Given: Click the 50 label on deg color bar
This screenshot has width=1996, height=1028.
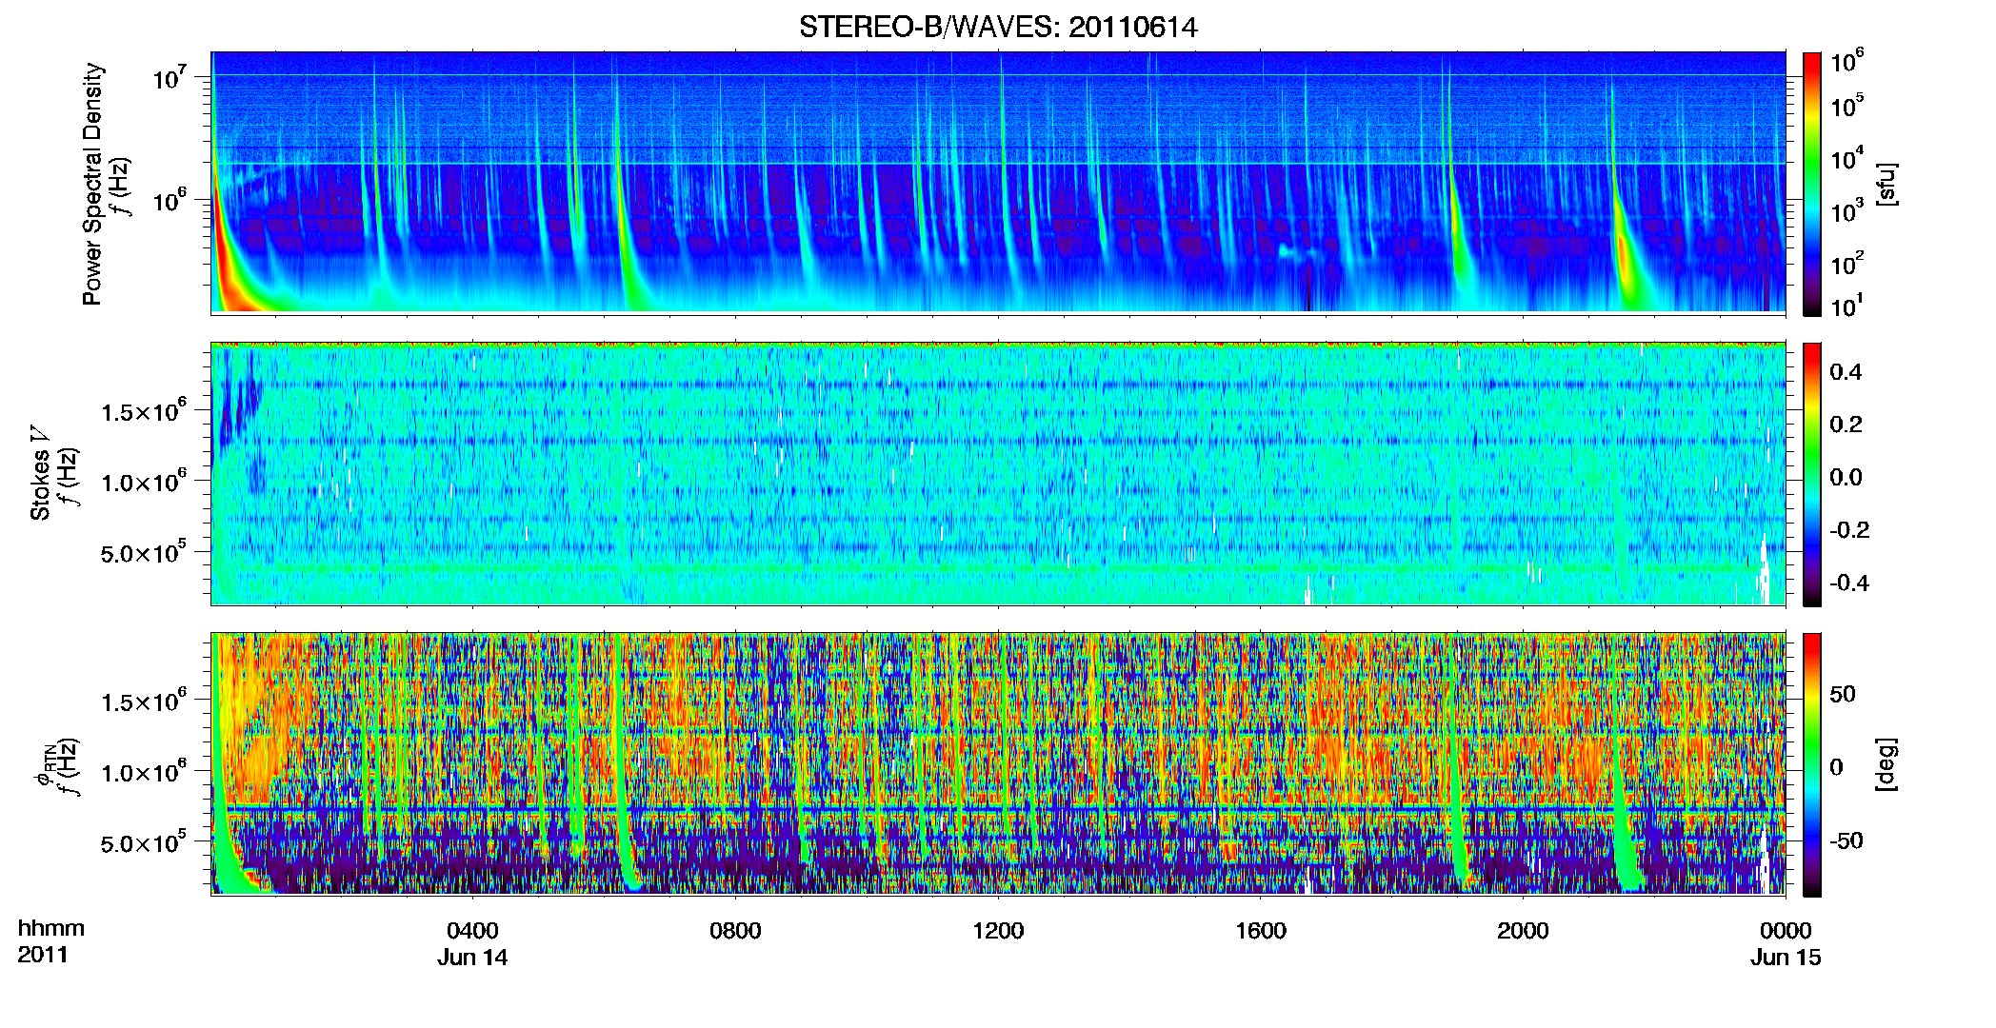Looking at the screenshot, I should pos(1843,694).
